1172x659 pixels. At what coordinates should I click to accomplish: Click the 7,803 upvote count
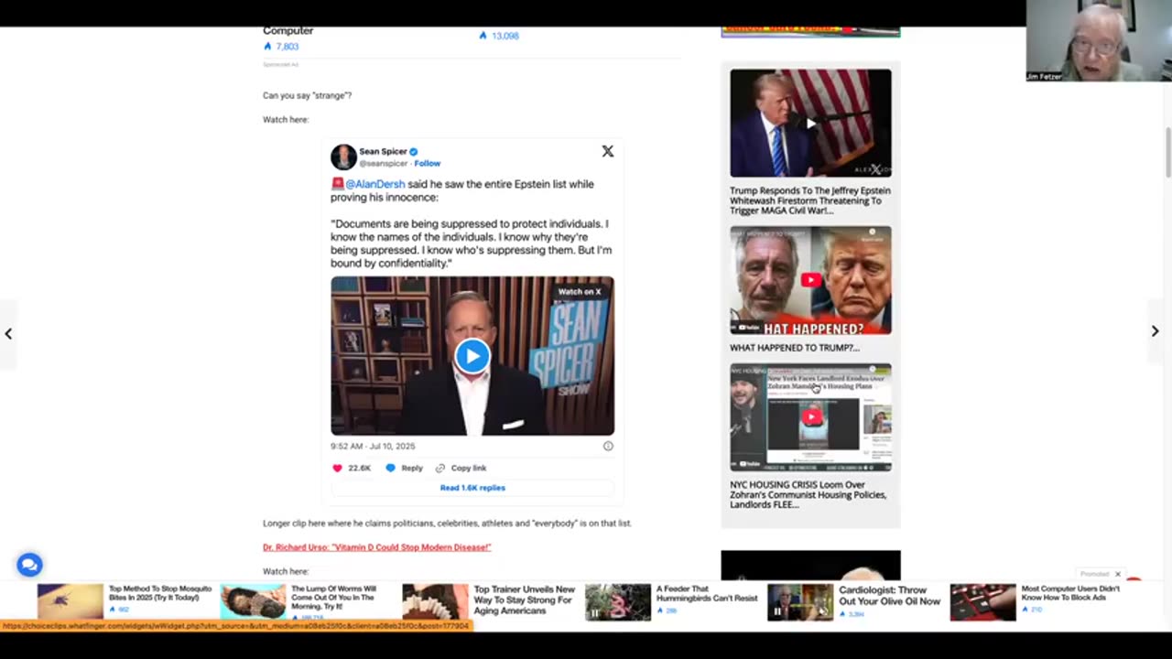tap(288, 47)
